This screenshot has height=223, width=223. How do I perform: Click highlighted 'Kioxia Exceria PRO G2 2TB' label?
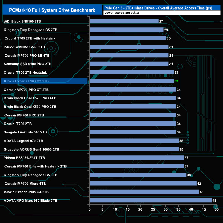(26, 81)
